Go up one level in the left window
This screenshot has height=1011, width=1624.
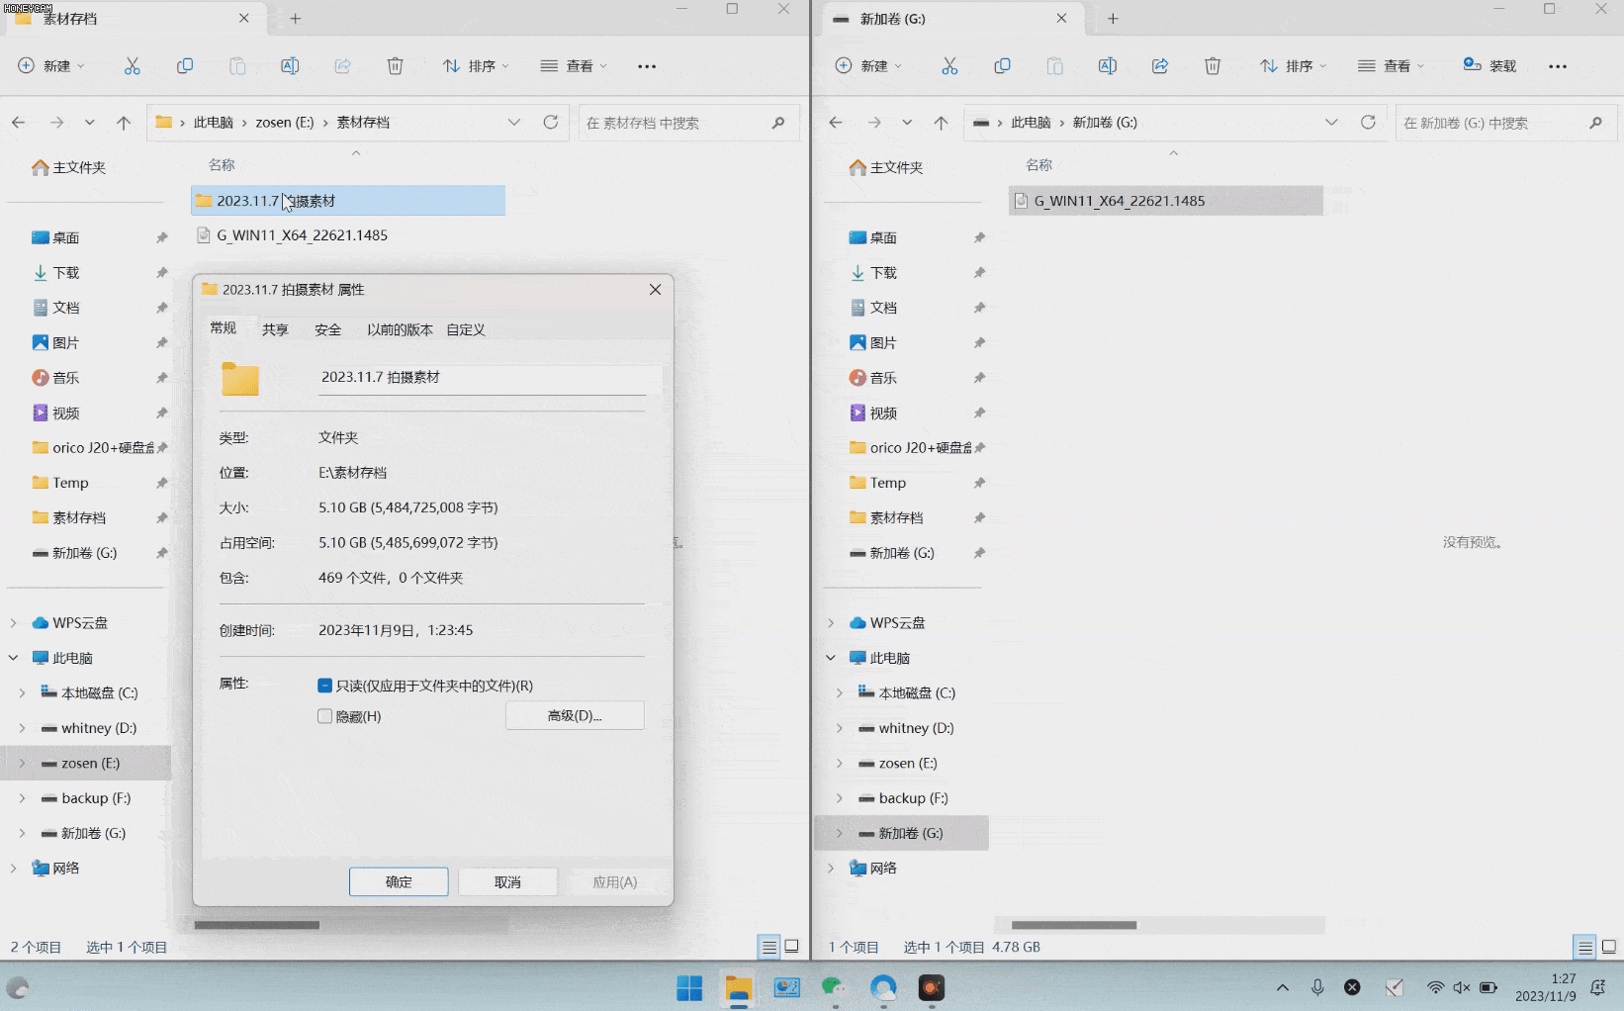click(x=124, y=123)
